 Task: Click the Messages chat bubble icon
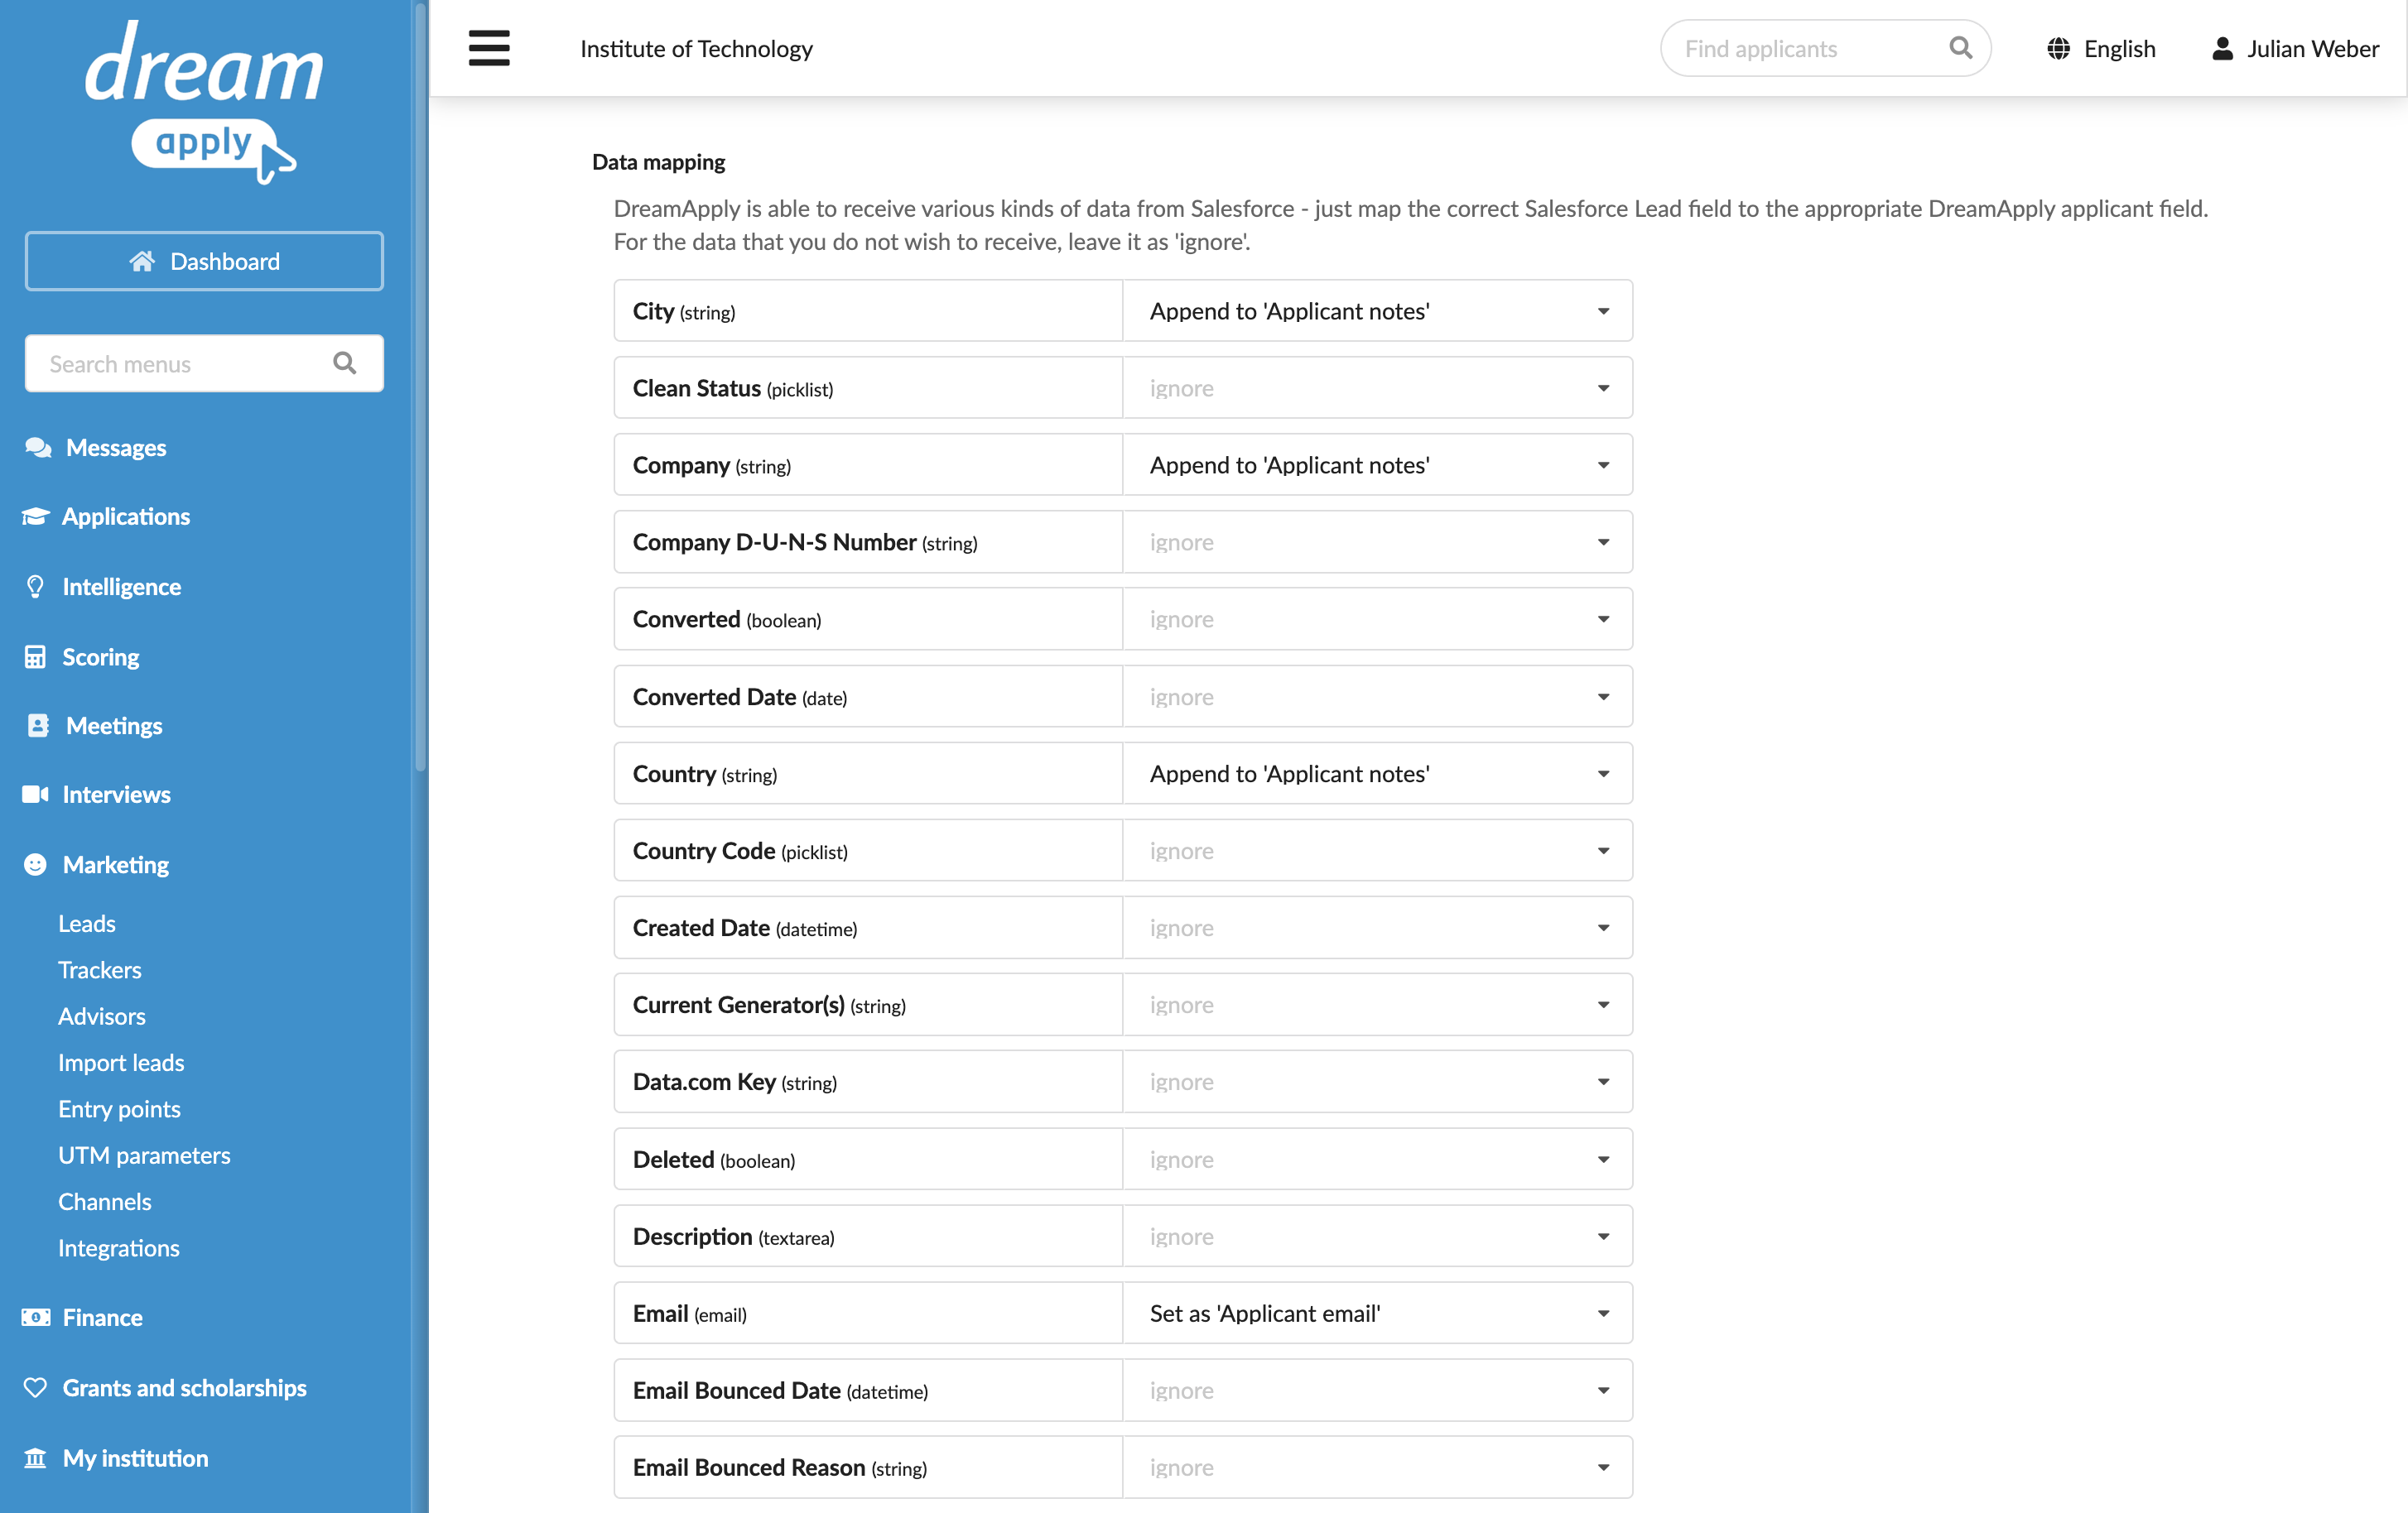(38, 448)
